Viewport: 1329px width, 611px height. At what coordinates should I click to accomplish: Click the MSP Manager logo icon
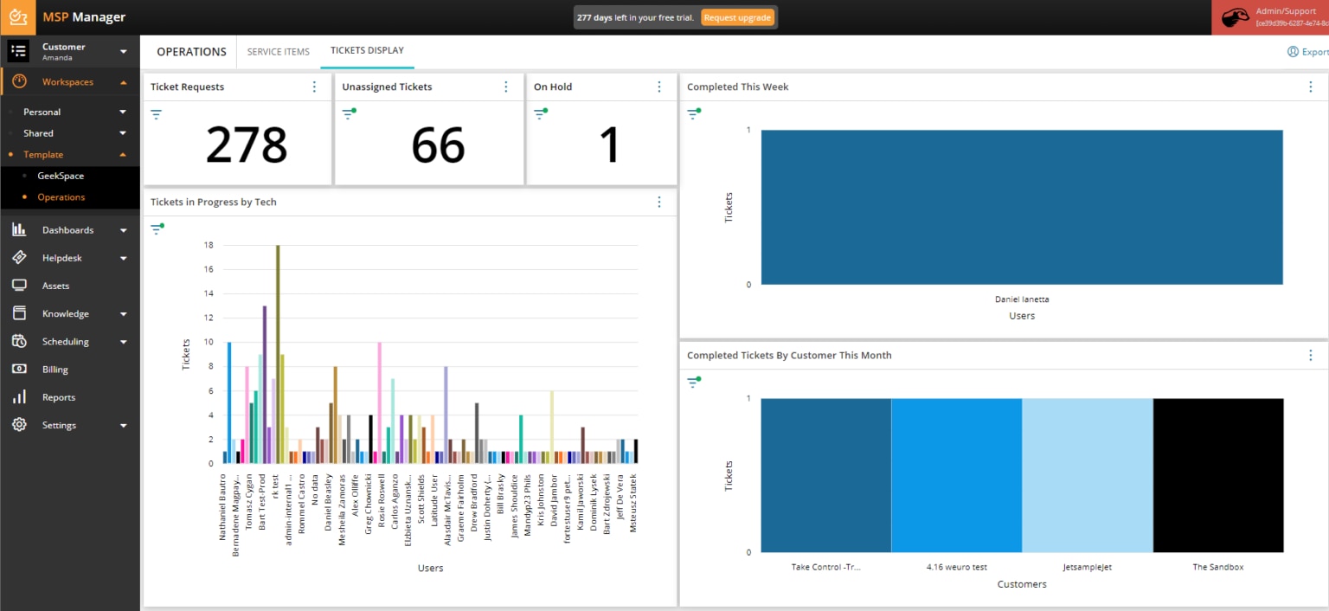[17, 16]
